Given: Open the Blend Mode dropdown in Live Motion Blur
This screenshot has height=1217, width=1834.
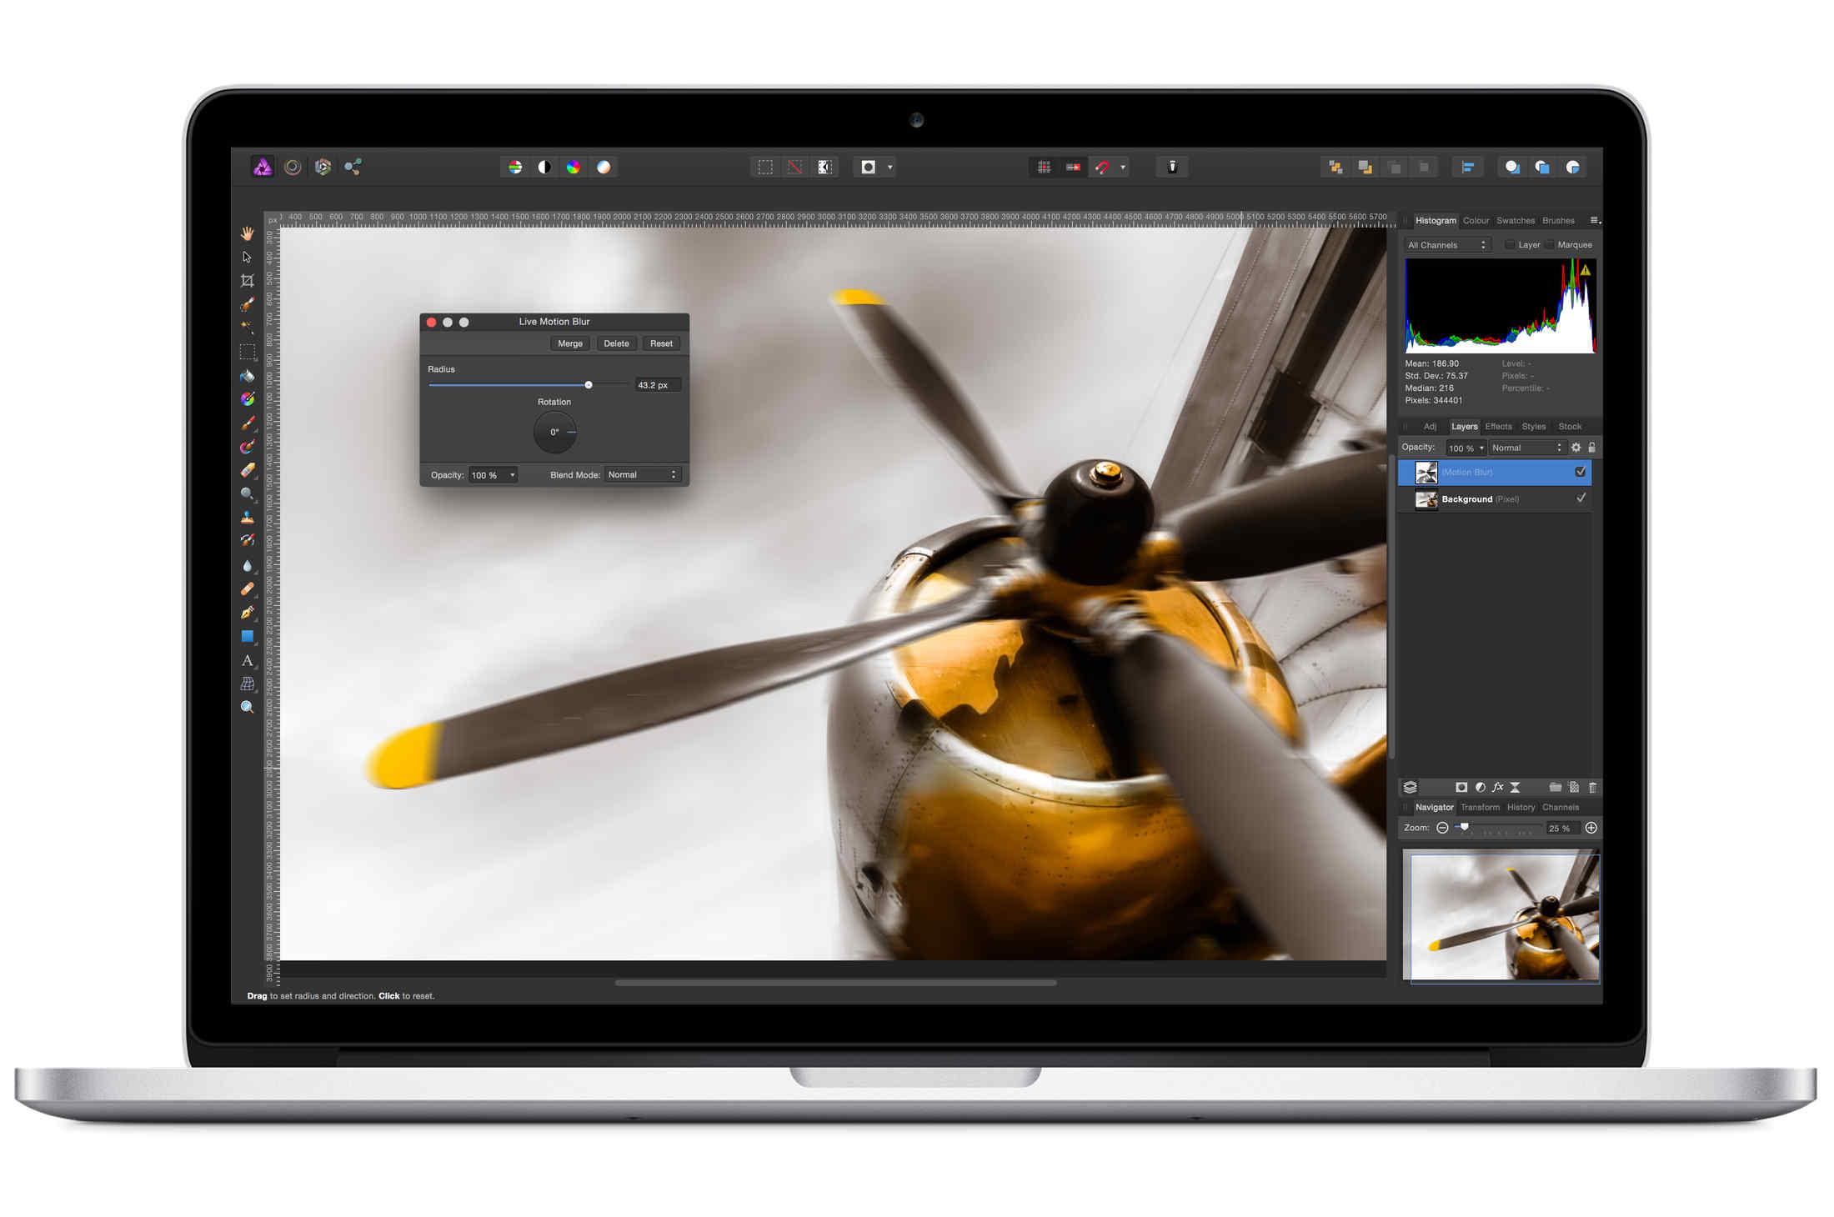Looking at the screenshot, I should 642,474.
